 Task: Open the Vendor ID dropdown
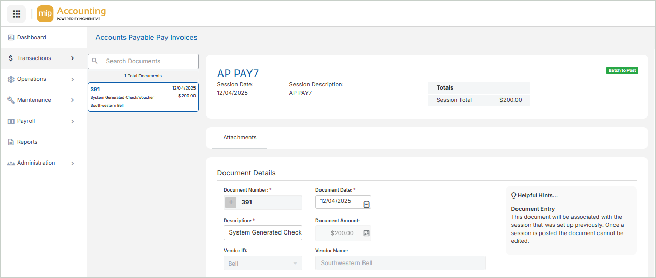pyautogui.click(x=262, y=264)
